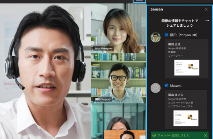Select Yuko Hasegawa's video tile
213x139 pixels.
point(119,28)
